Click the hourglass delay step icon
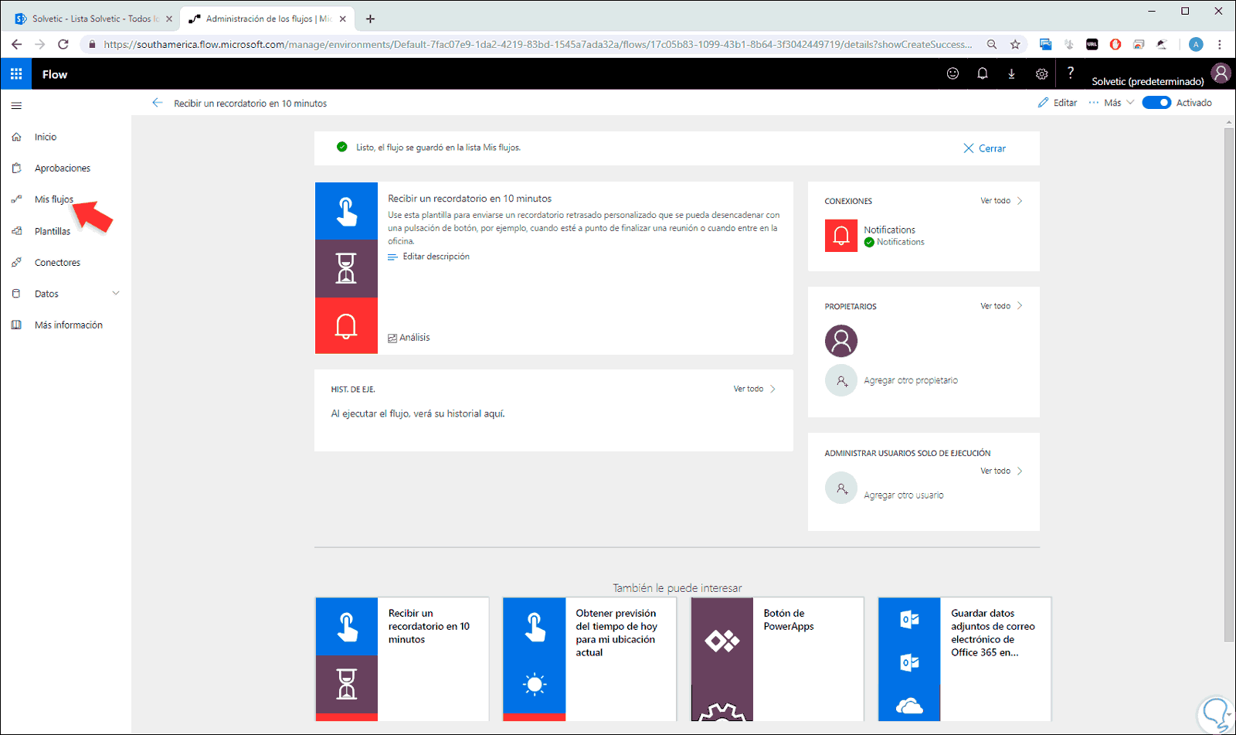1236x735 pixels. tap(346, 268)
